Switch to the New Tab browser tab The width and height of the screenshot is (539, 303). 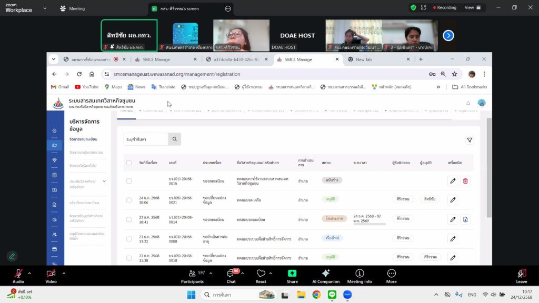coord(364,59)
